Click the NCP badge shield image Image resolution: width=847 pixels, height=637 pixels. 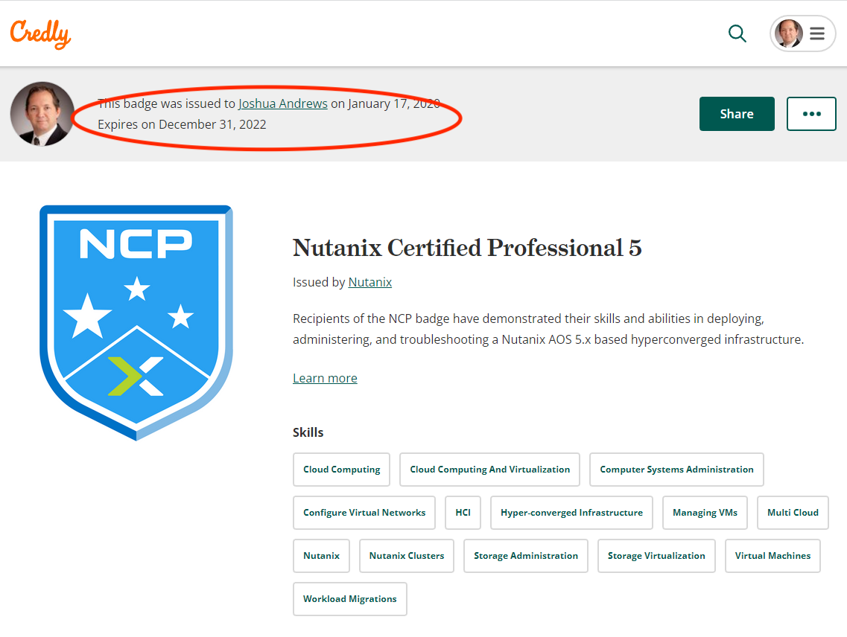pos(136,322)
